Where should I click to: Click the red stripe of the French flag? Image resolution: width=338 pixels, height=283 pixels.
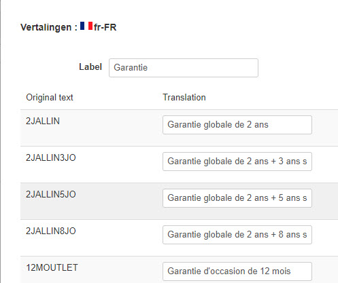coord(90,26)
